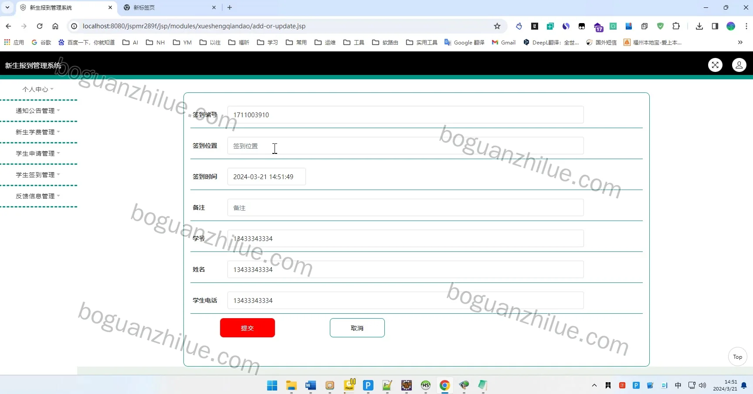Click the Top scroll-to-top button

(737, 357)
